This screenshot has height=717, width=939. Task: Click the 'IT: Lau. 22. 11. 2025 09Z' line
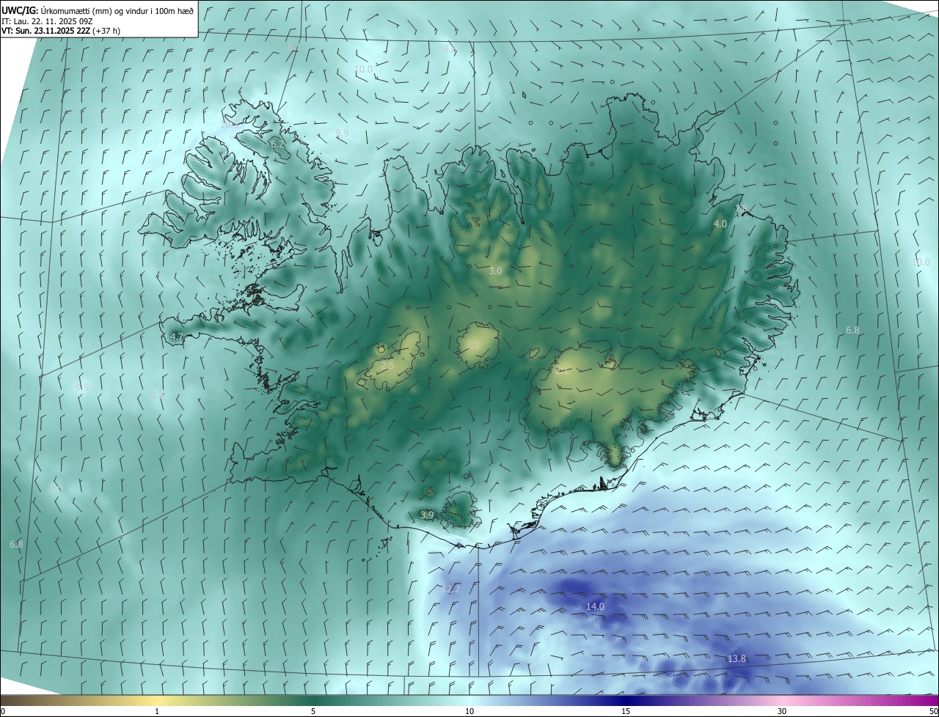click(48, 21)
